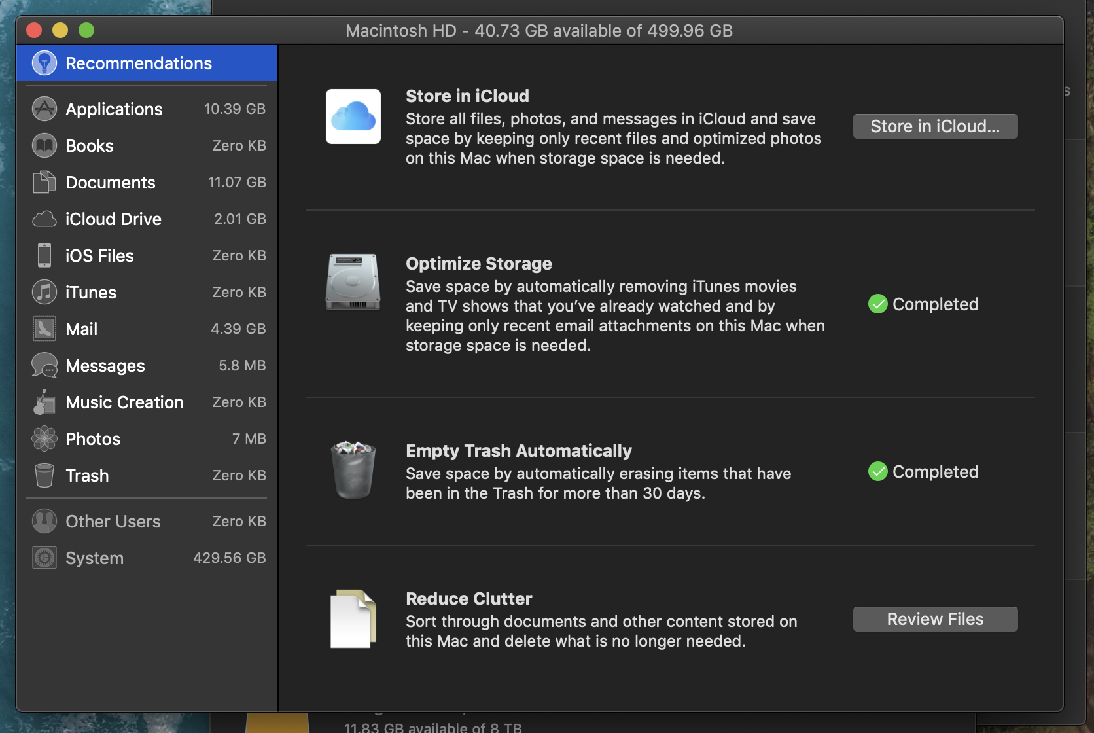Viewport: 1094px width, 733px height.
Task: Click the 2.01 GB iCloud Drive size
Action: tap(240, 219)
